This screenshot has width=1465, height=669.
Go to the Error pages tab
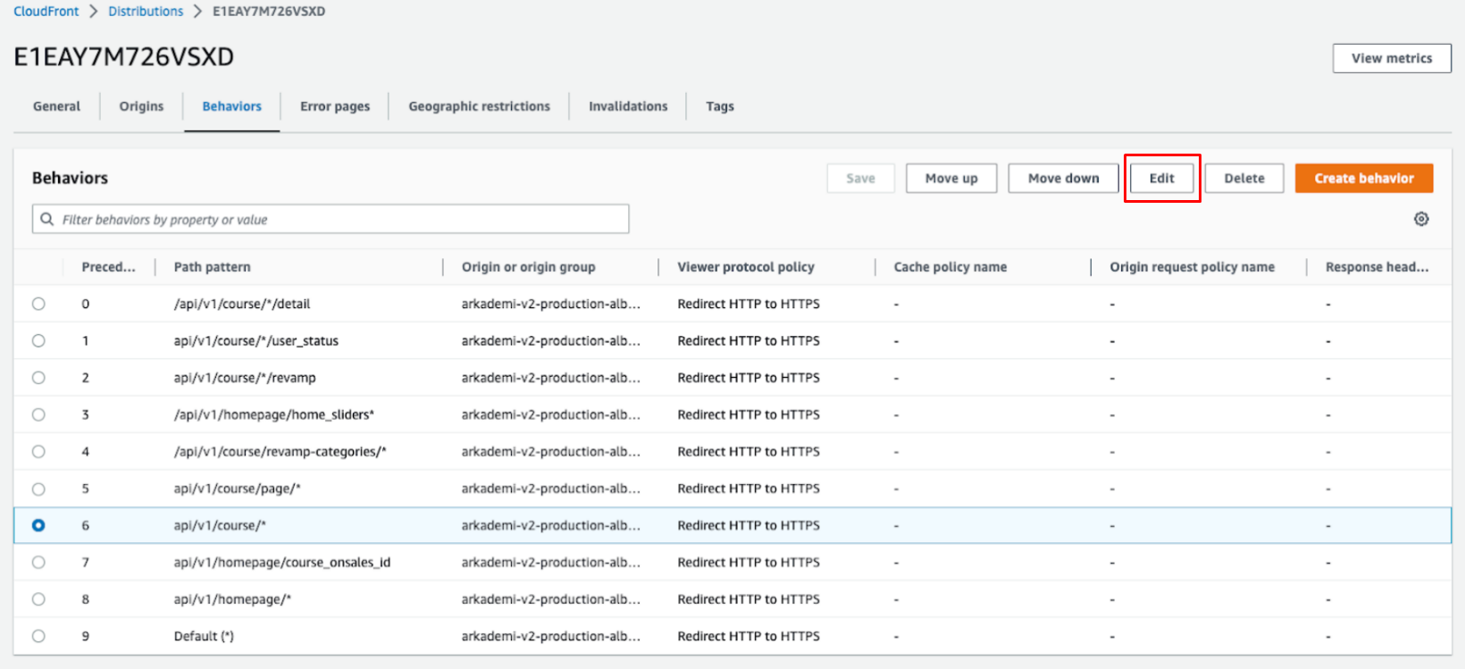(334, 106)
